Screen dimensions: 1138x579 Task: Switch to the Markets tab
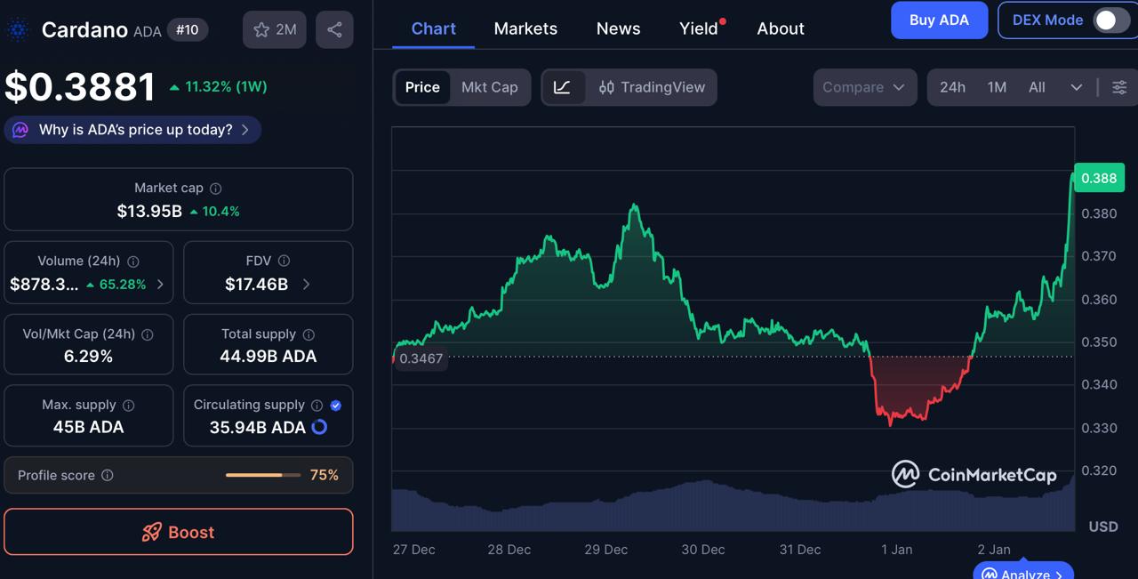(525, 28)
